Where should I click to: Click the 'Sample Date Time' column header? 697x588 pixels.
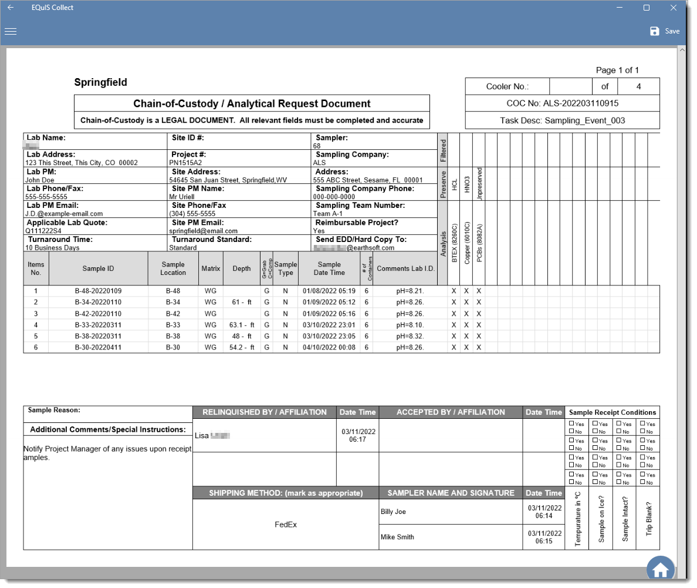[x=329, y=269]
